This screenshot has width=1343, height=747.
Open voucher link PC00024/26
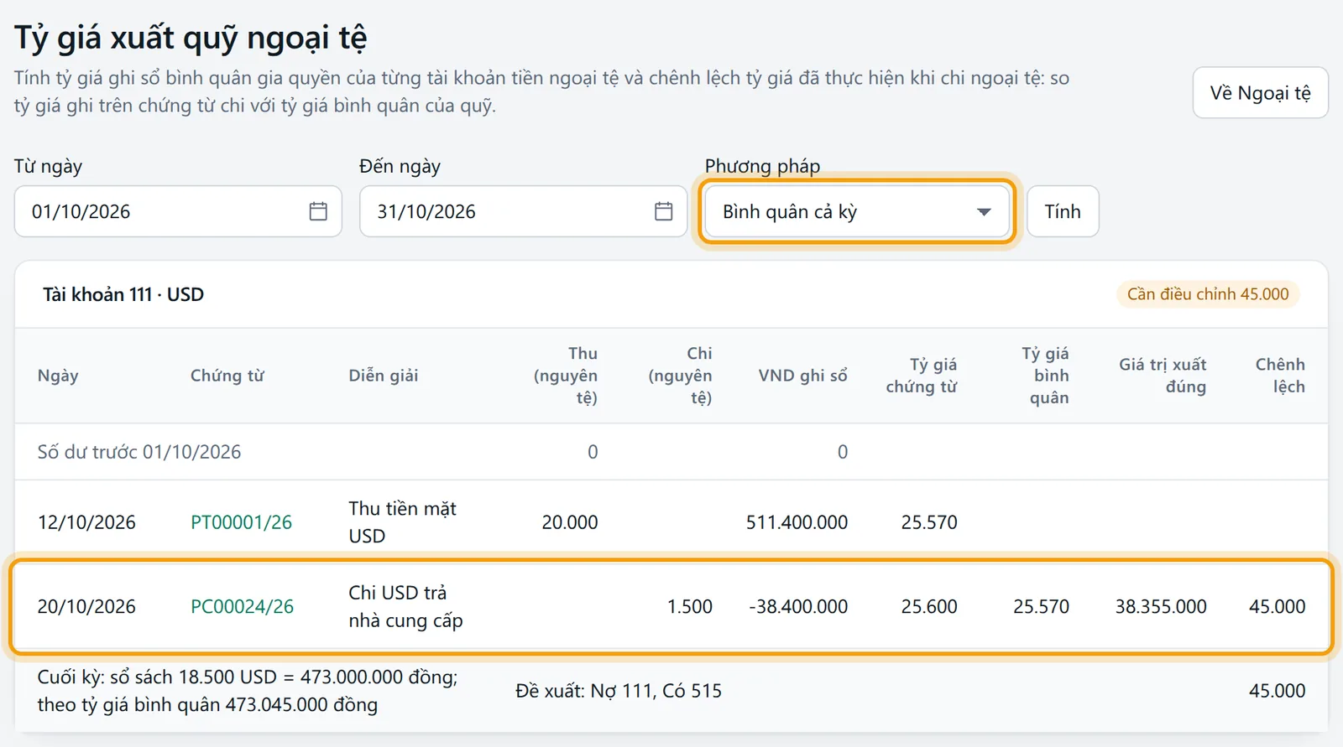242,606
